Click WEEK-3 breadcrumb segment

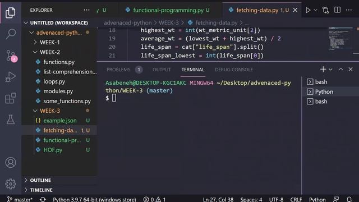coord(169,23)
